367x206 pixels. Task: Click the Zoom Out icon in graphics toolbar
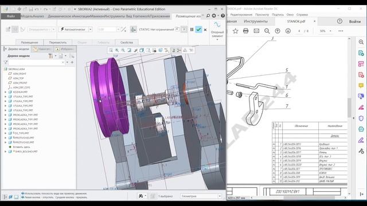click(123, 50)
